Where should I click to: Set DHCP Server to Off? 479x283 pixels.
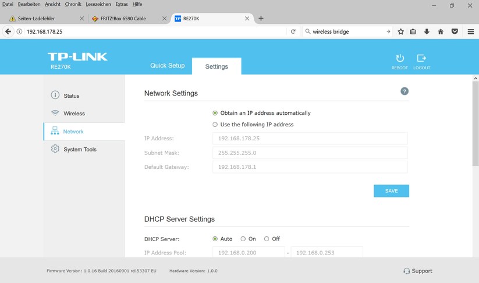click(267, 239)
